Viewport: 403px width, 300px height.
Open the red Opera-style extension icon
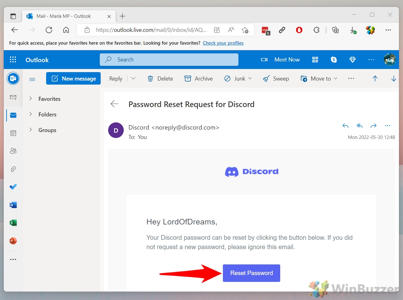tap(299, 30)
